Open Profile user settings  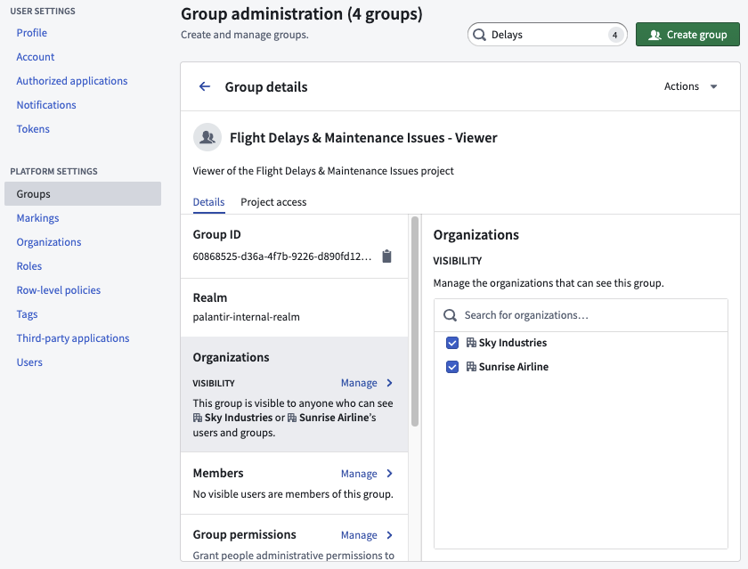31,32
